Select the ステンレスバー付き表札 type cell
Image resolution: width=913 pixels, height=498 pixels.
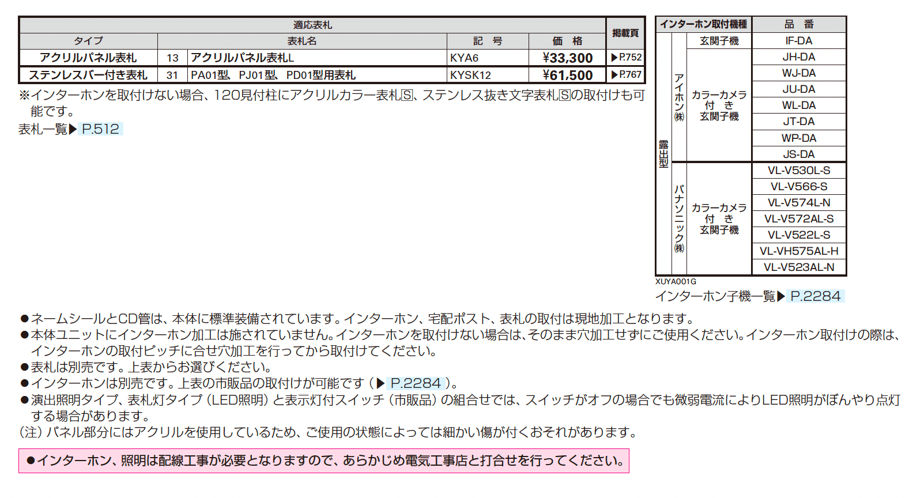(x=88, y=75)
